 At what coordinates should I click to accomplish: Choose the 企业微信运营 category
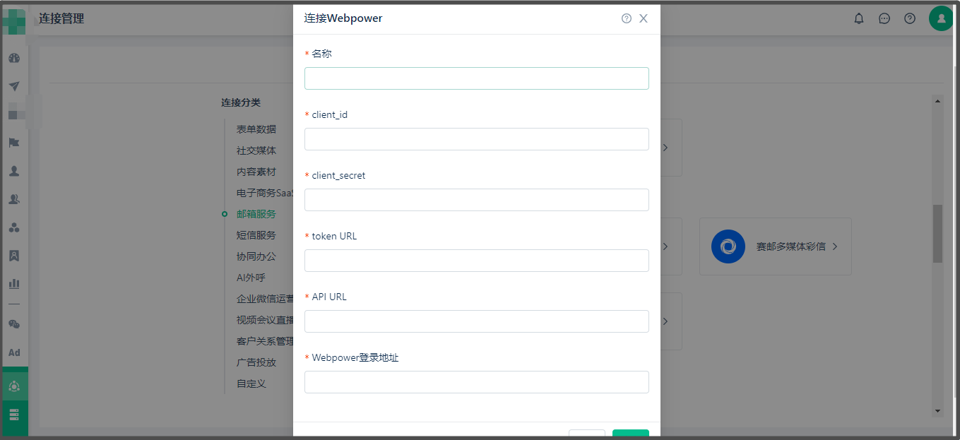265,299
